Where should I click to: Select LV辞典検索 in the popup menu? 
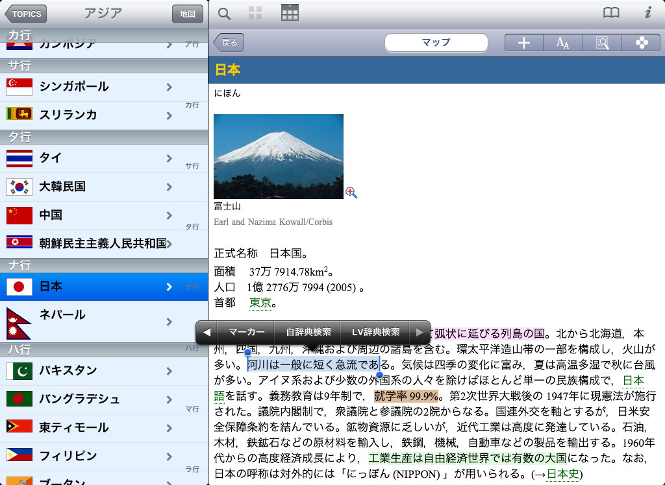375,332
